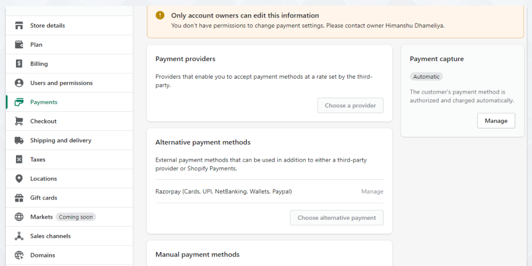Click the Locations pin icon
This screenshot has height=266, width=532.
click(19, 178)
